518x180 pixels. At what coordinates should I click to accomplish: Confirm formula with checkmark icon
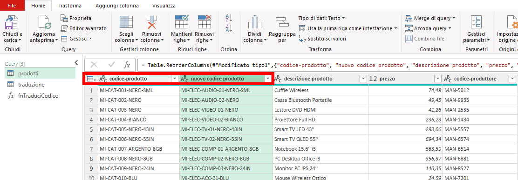[x=111, y=65]
